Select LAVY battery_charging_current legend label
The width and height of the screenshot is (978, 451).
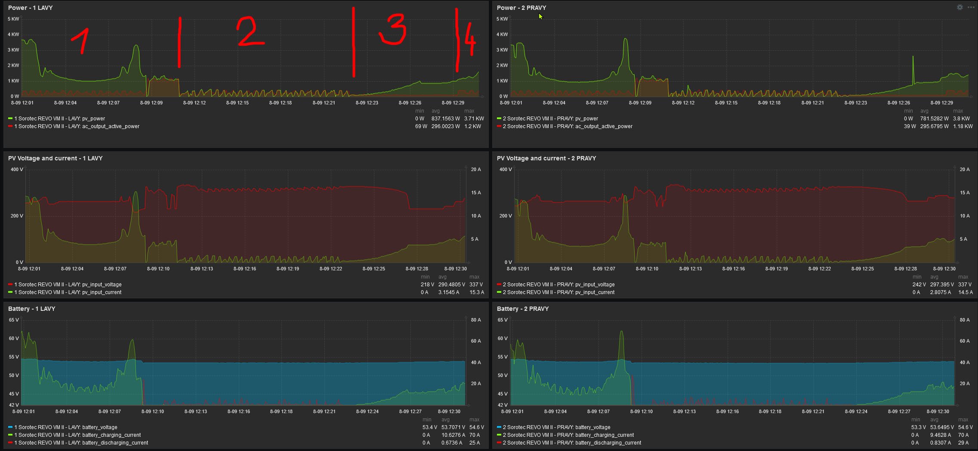(77, 435)
